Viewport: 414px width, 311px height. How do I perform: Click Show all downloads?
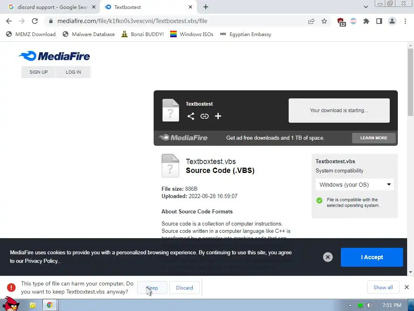point(383,288)
